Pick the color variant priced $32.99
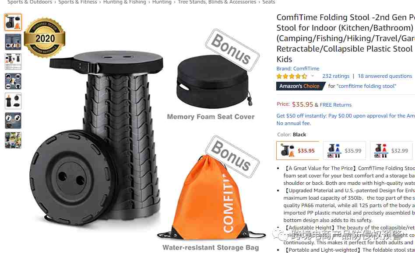The height and width of the screenshot is (253, 415). pyautogui.click(x=391, y=150)
